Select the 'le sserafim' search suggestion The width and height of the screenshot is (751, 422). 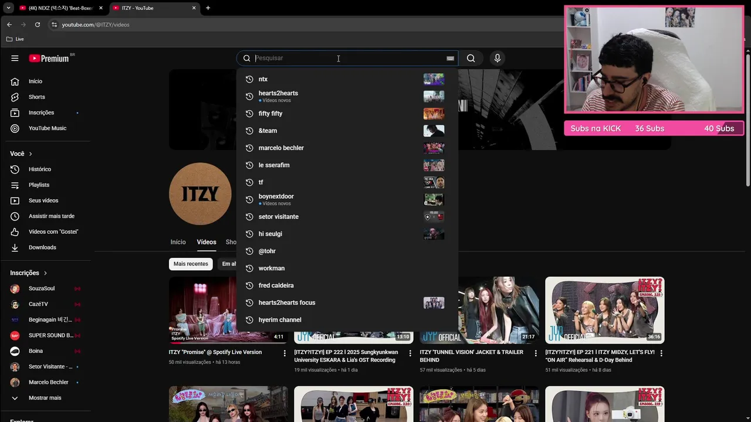[347, 165]
